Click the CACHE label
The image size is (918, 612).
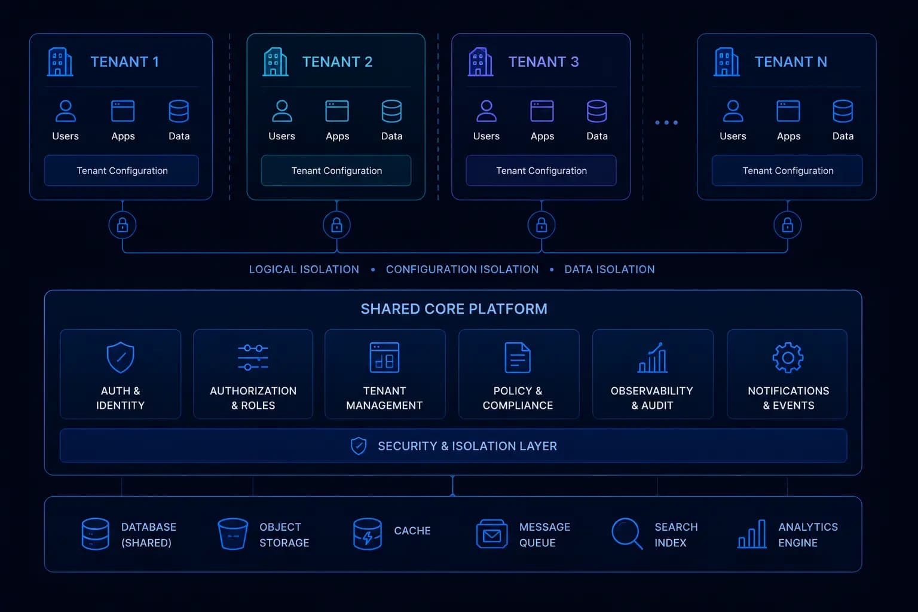click(x=412, y=531)
